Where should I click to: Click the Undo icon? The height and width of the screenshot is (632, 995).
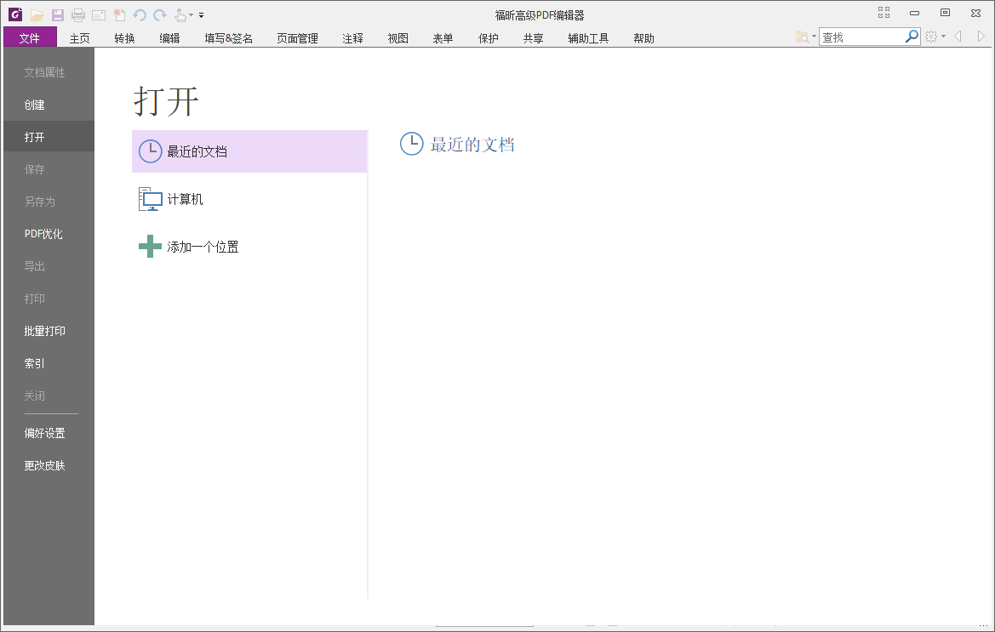coord(140,14)
